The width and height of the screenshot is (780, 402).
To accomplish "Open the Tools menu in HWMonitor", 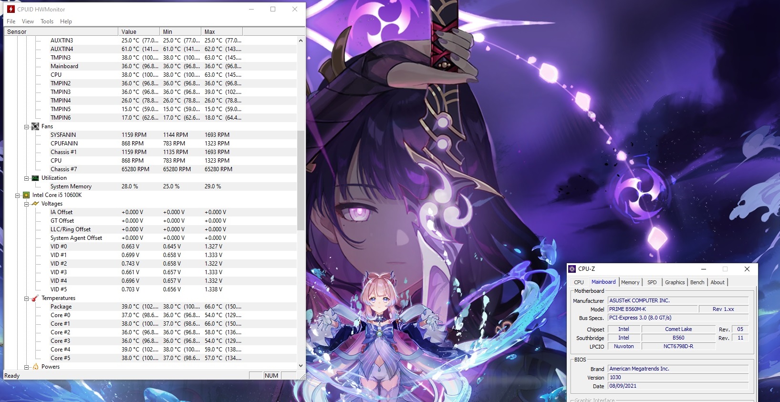I will coord(47,21).
